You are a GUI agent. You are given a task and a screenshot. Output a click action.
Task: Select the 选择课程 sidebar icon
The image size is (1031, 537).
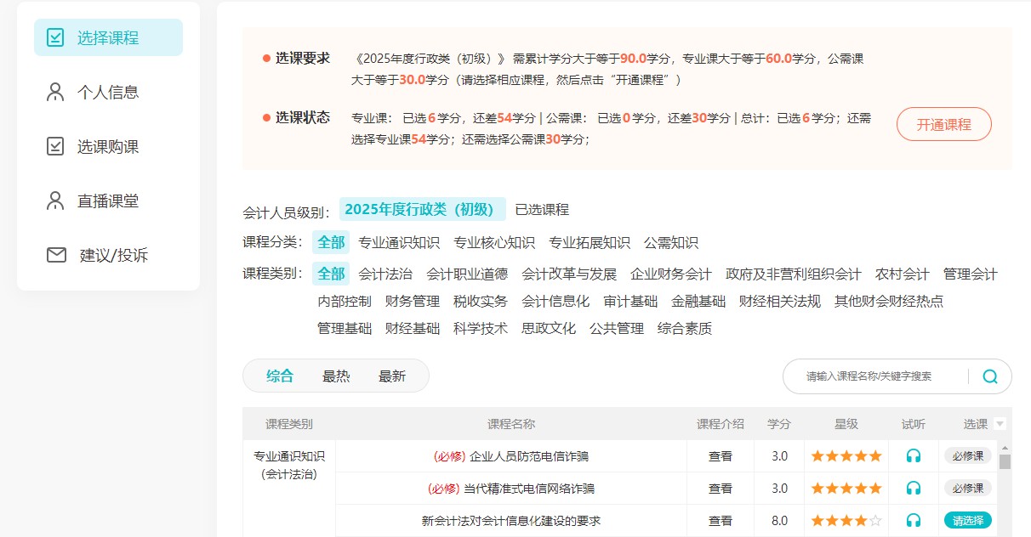coord(56,37)
